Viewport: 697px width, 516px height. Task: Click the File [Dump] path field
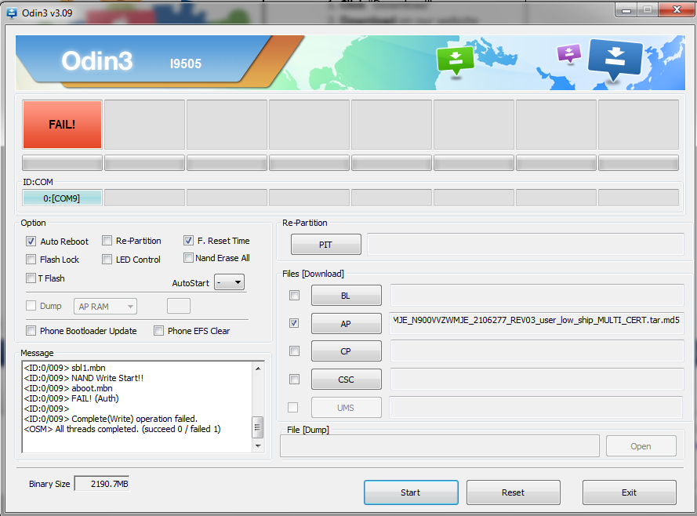tap(440, 445)
